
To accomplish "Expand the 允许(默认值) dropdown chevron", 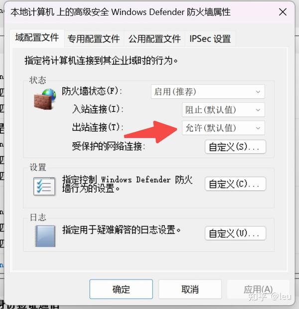I will [x=258, y=128].
